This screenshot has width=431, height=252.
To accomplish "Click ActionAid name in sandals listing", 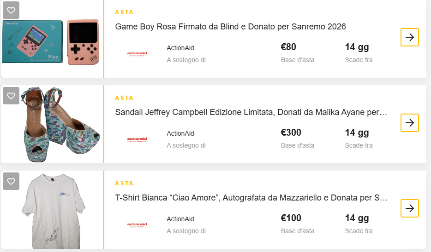I will click(180, 133).
